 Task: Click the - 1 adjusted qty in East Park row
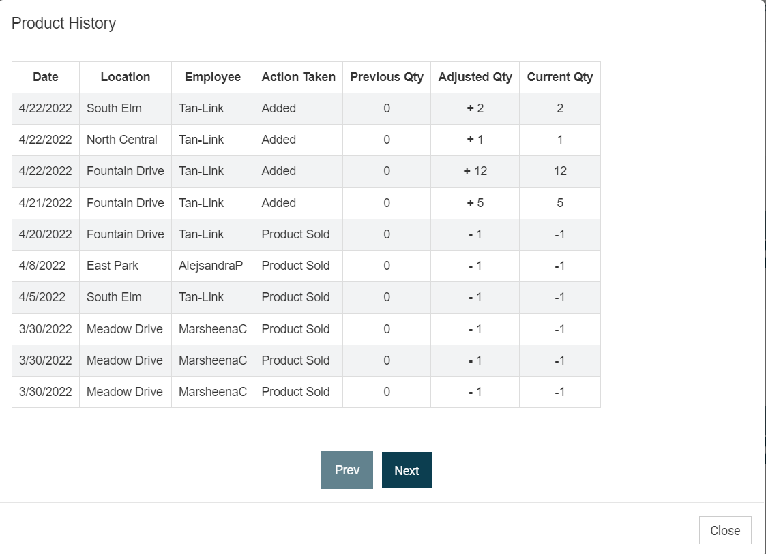pyautogui.click(x=475, y=266)
